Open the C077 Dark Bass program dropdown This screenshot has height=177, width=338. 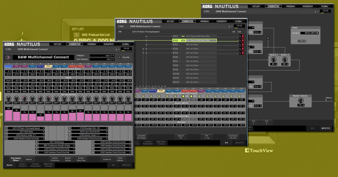tap(27, 131)
